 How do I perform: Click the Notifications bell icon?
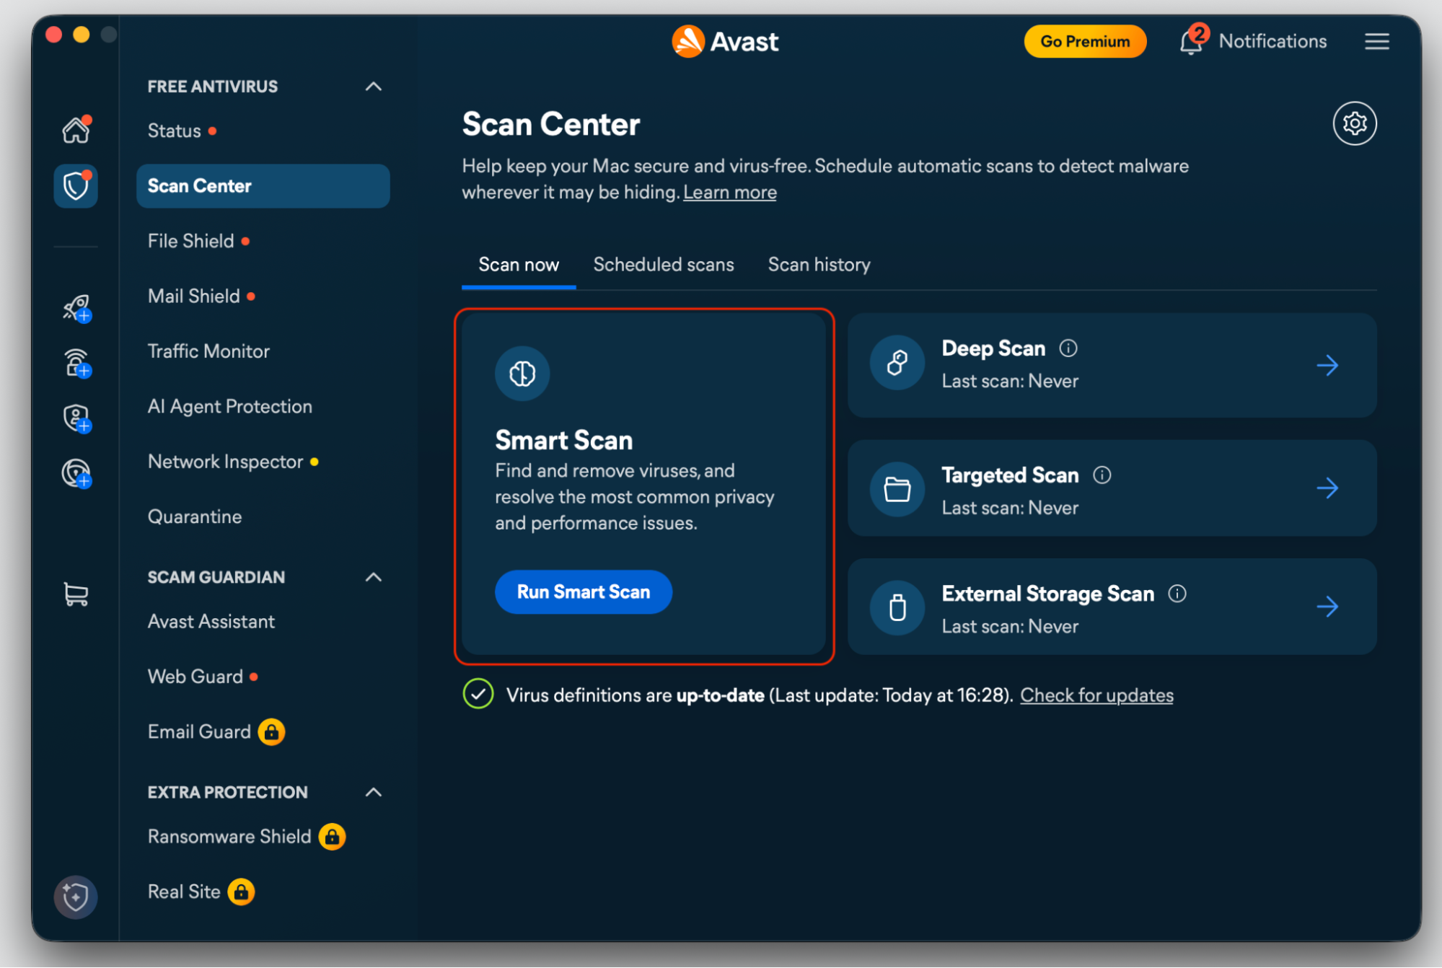(x=1191, y=42)
